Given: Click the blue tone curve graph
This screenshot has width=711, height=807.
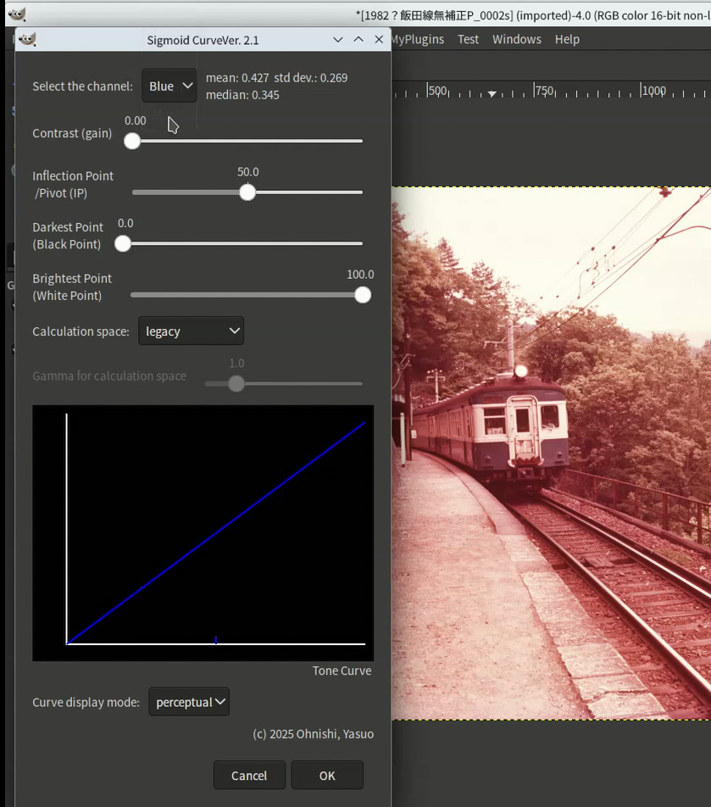Looking at the screenshot, I should [216, 532].
